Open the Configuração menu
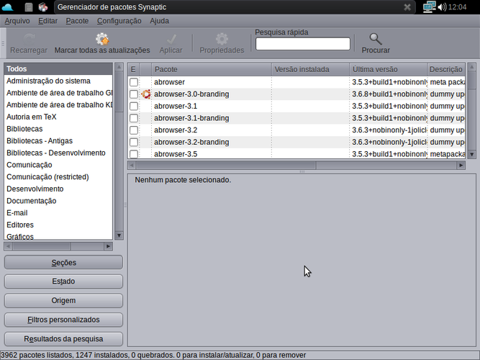Screen dimensions: 480x360 click(119, 21)
